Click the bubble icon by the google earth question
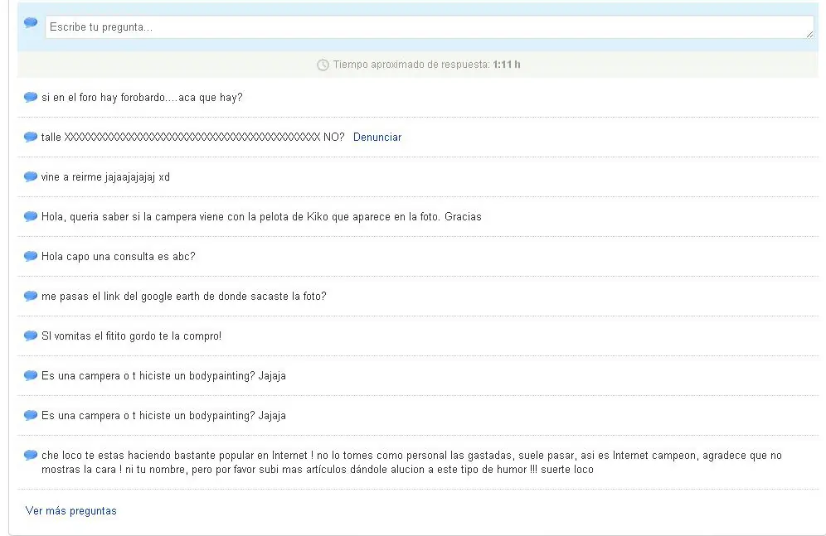Screen dimensions: 826x536 tap(31, 296)
